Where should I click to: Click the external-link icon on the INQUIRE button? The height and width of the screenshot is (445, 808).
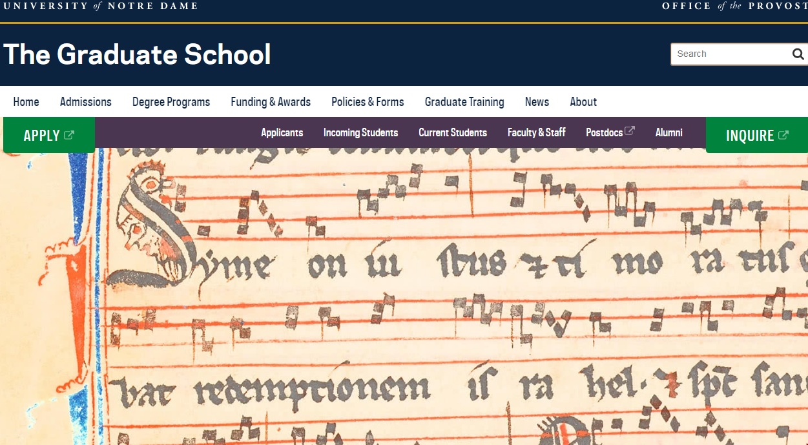click(x=783, y=135)
